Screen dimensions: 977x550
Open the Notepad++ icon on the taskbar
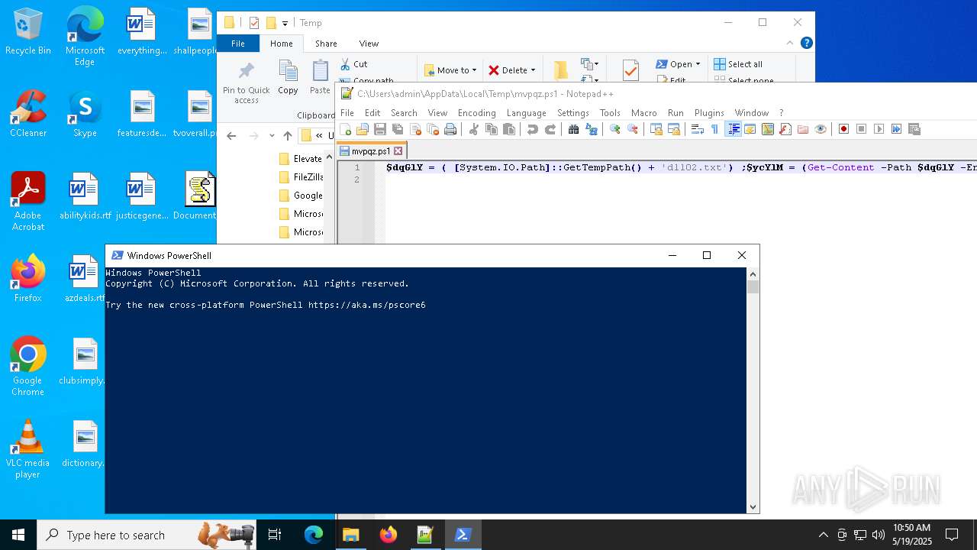click(x=425, y=535)
